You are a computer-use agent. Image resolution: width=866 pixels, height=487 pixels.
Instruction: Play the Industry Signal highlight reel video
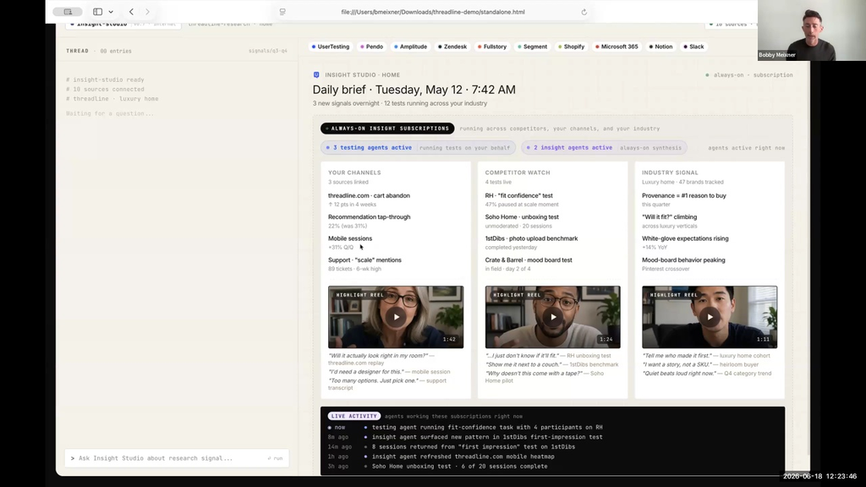click(x=710, y=317)
